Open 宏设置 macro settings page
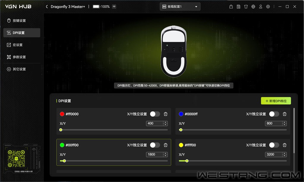 pyautogui.click(x=18, y=45)
